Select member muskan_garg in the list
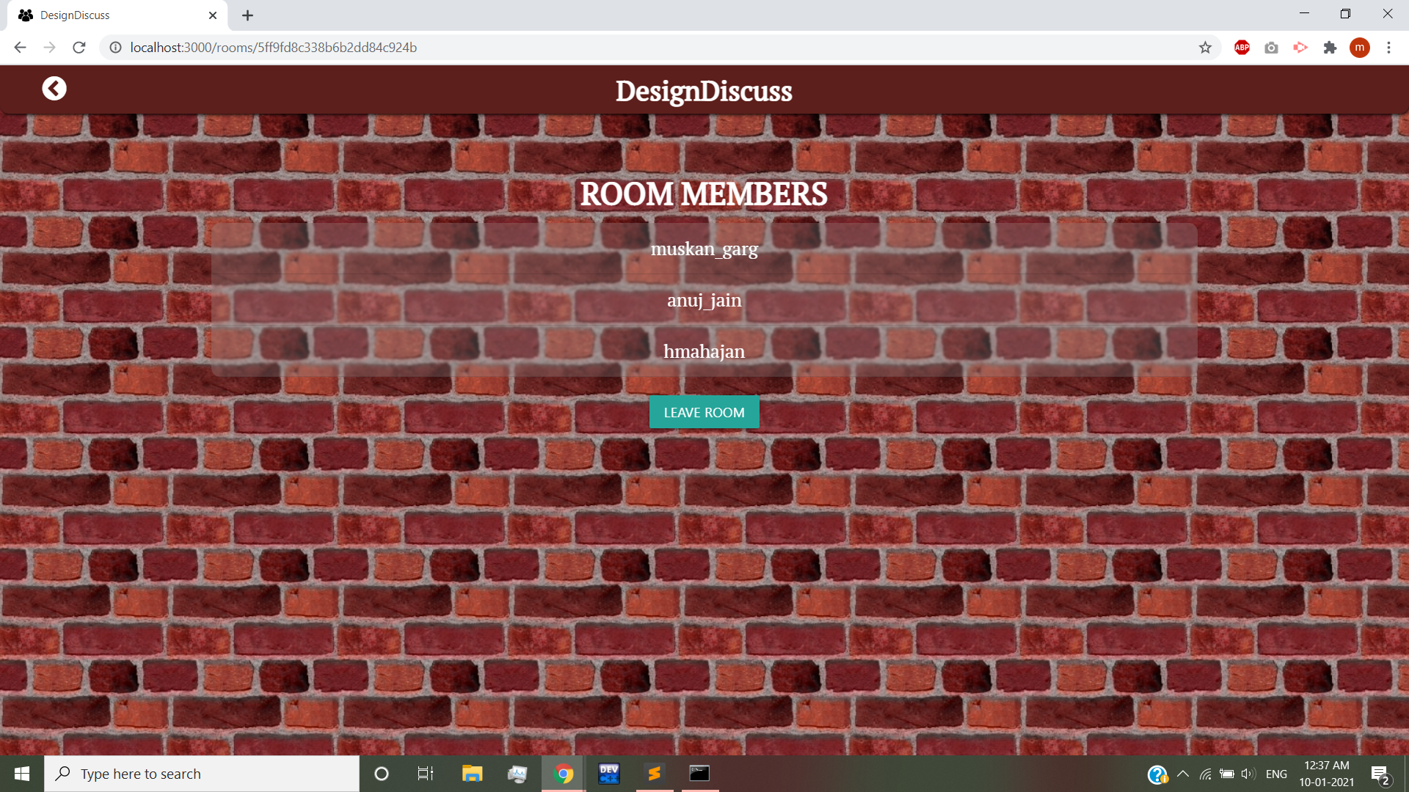Image resolution: width=1409 pixels, height=792 pixels. point(704,249)
